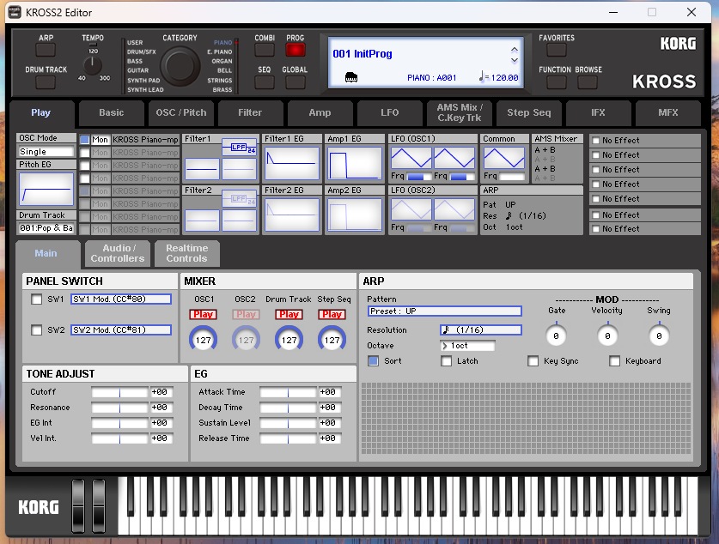Click the Drum Track Play button
This screenshot has width=719, height=544.
click(x=289, y=314)
